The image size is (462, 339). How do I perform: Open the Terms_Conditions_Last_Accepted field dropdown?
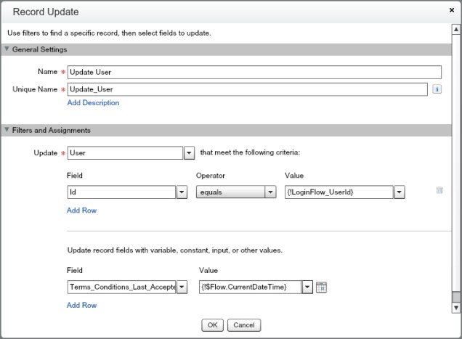click(182, 287)
